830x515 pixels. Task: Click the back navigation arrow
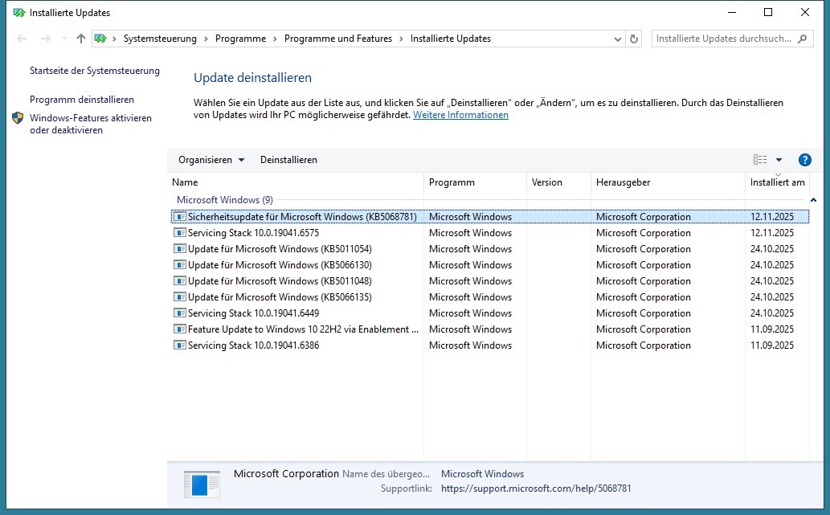point(22,39)
